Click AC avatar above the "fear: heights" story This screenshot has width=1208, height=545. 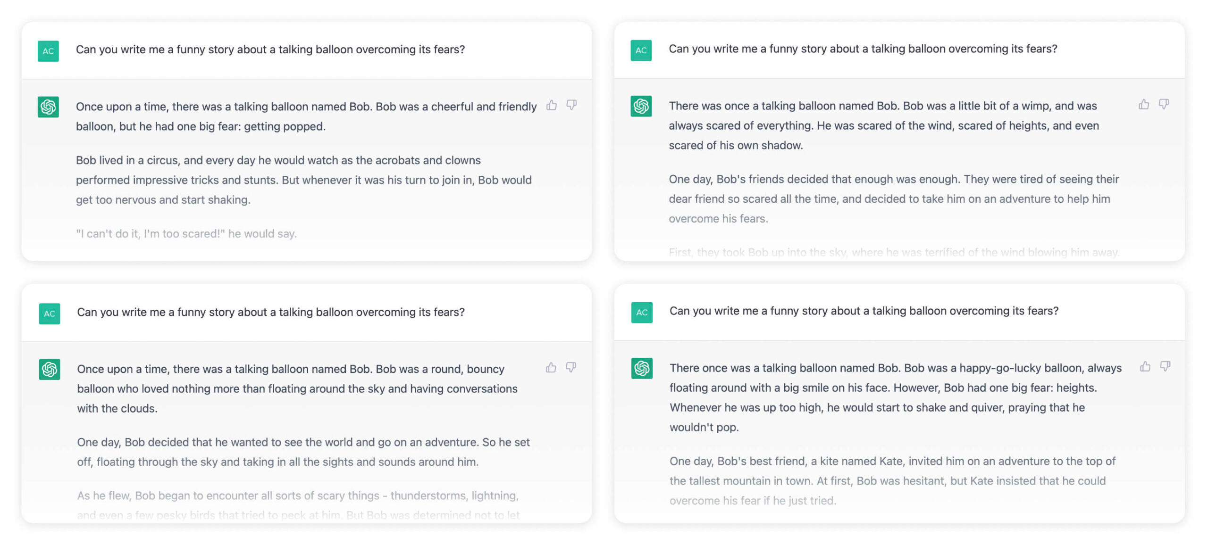pos(642,312)
